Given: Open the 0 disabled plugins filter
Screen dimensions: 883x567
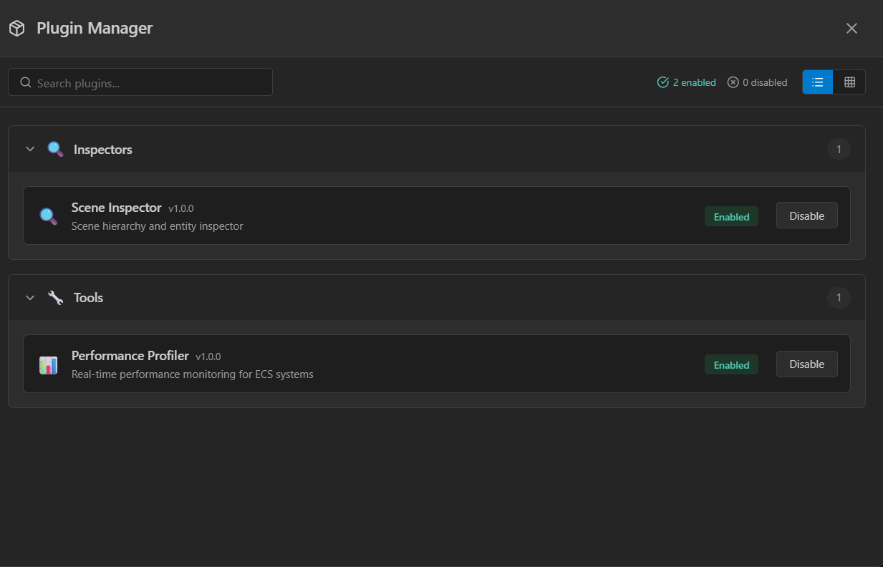Looking at the screenshot, I should click(x=757, y=82).
